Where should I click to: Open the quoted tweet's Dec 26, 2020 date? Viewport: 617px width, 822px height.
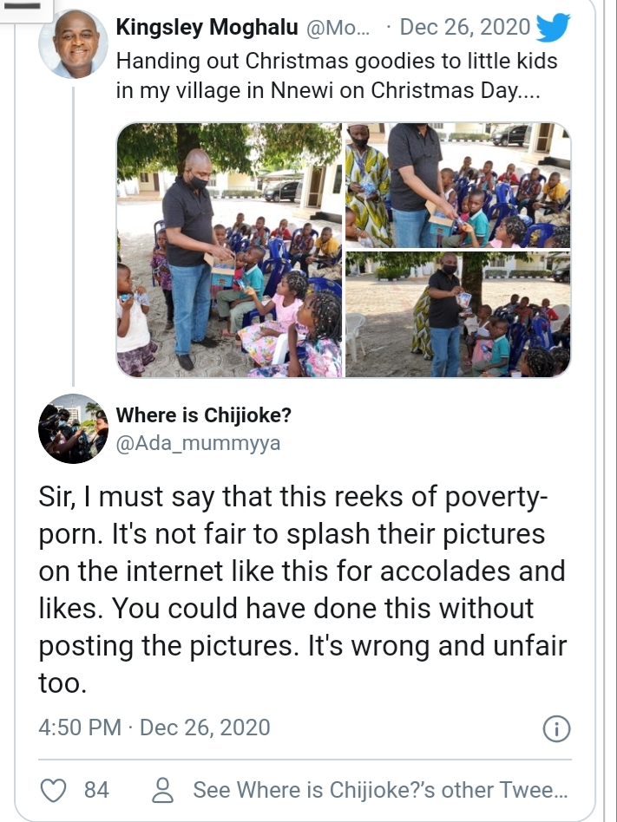pyautogui.click(x=464, y=28)
